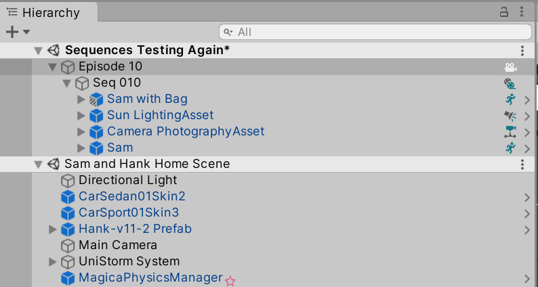Image resolution: width=538 pixels, height=287 pixels.
Task: Click the Unity icon of Sequences Testing Again
Action: coord(53,50)
